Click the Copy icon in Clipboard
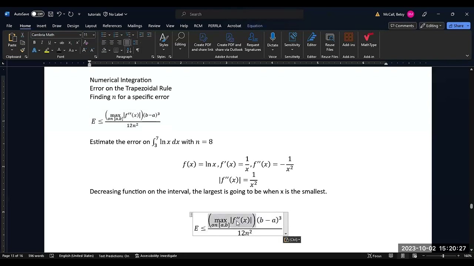This screenshot has height=266, width=474. pyautogui.click(x=22, y=43)
